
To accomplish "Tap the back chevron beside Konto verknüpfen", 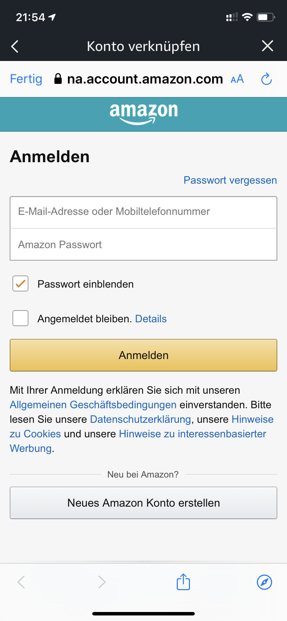I will click(15, 46).
